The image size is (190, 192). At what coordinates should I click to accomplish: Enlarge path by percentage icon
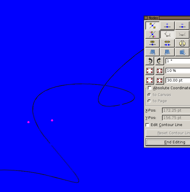[x=150, y=71]
